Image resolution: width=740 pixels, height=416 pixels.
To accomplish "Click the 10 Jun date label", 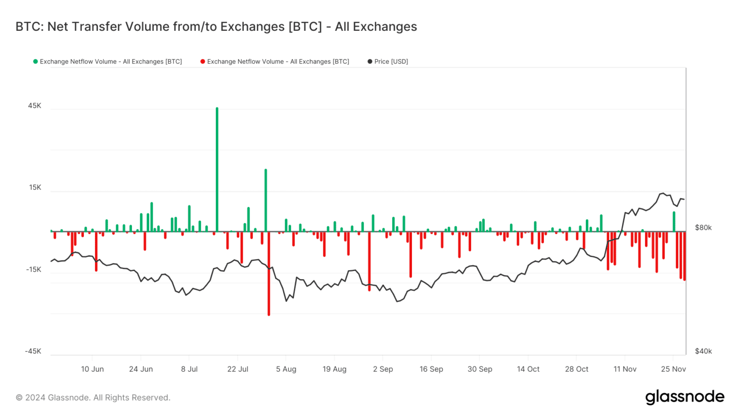I will pyautogui.click(x=92, y=369).
